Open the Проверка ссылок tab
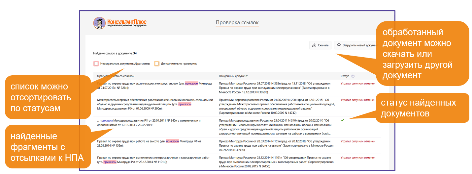This screenshot has width=472, height=174. (237, 23)
